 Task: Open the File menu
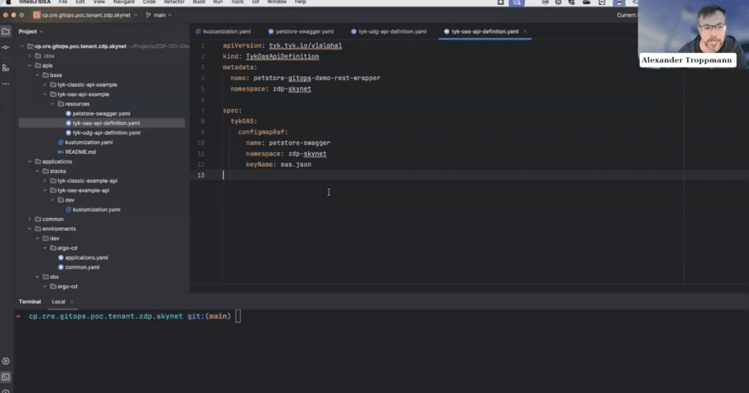click(x=63, y=2)
